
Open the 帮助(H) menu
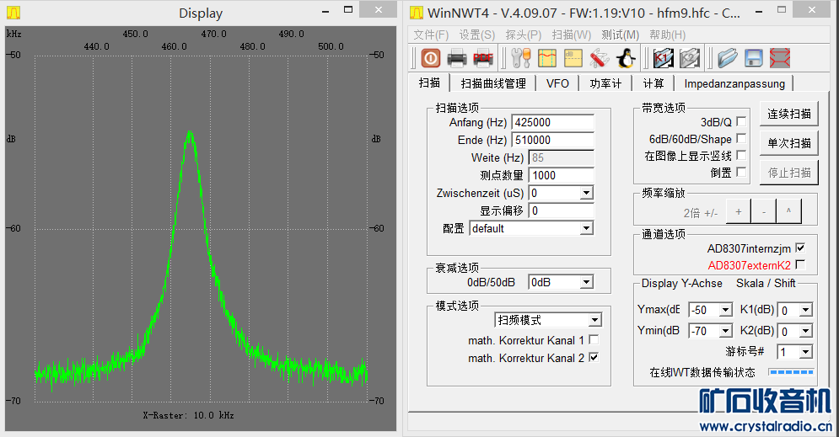(667, 35)
